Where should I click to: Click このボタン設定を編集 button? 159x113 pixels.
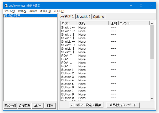point(86,105)
